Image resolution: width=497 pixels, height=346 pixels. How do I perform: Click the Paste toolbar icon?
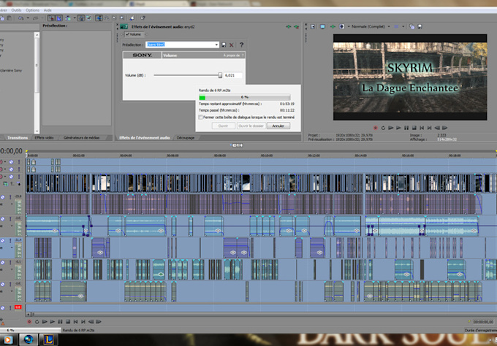pos(10,18)
